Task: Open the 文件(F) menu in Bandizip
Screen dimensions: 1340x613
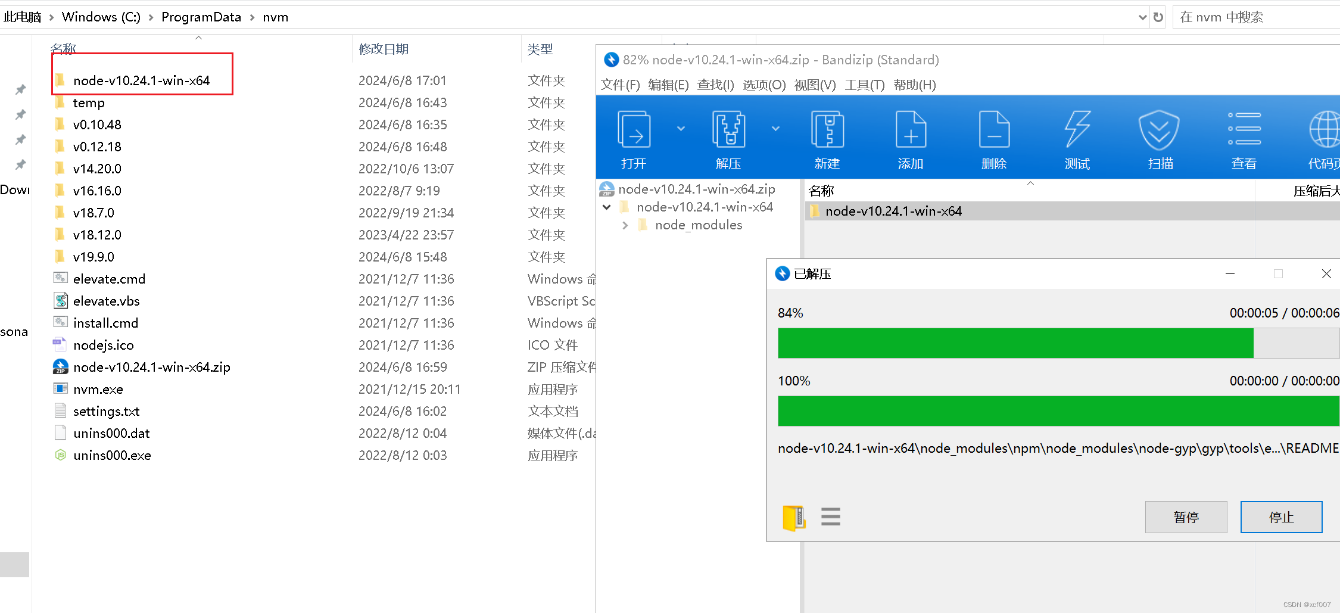Action: (620, 85)
